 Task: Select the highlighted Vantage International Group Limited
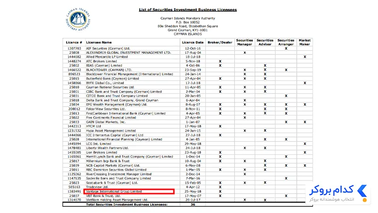129,192
